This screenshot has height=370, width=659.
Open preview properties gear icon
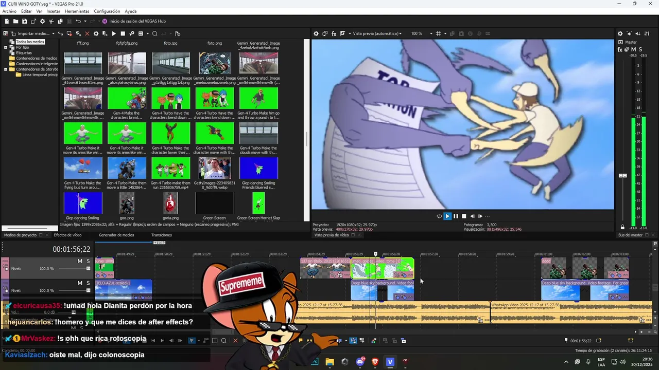point(316,33)
